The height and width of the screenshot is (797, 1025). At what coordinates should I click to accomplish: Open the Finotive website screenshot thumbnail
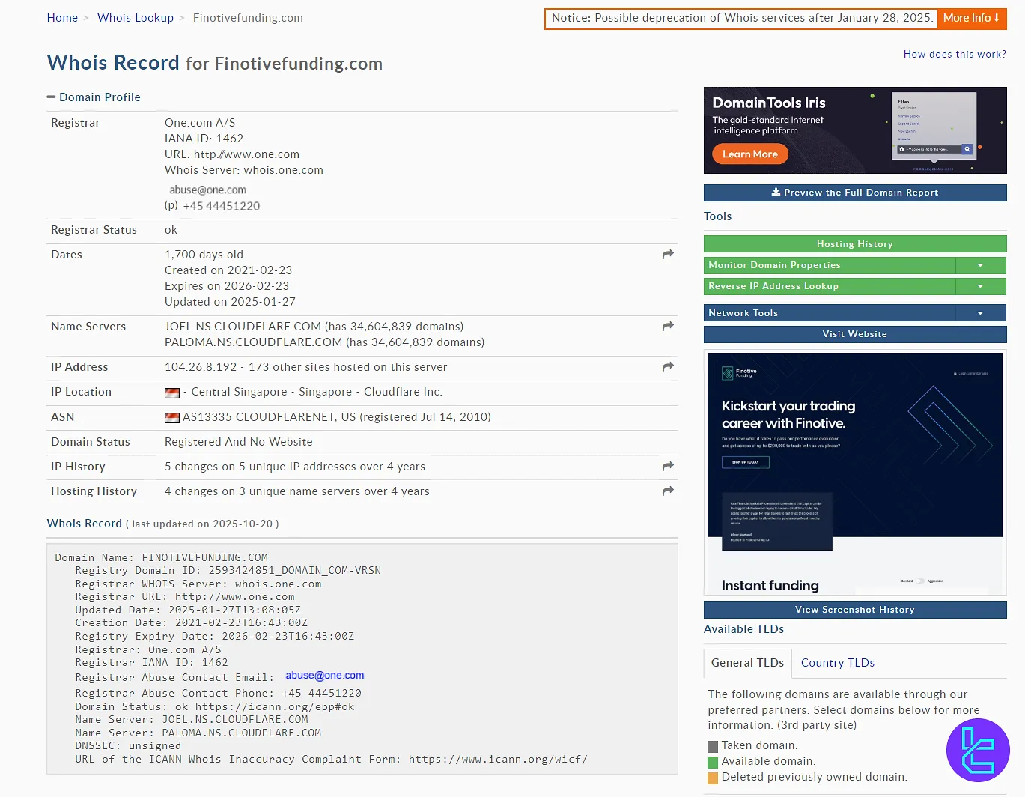click(854, 473)
